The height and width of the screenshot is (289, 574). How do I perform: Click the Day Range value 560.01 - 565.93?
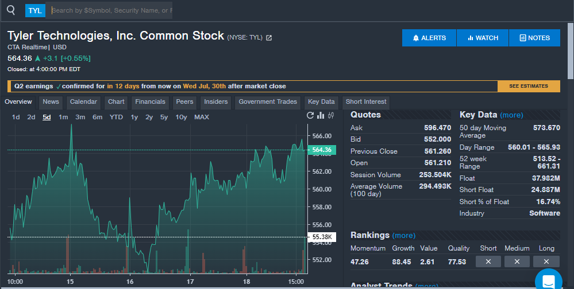point(534,147)
